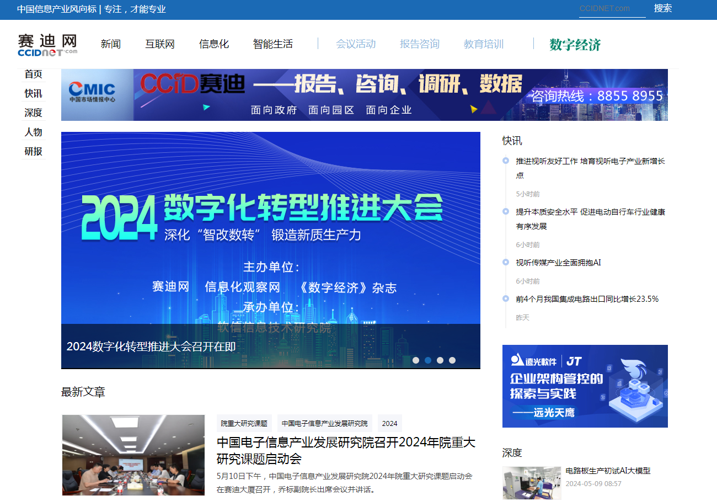The height and width of the screenshot is (501, 717).
Task: Click the 2024 tag
Action: click(390, 424)
